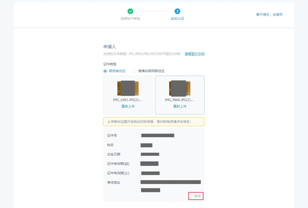Viewport: 308px width, 208px height.
Task: Click the 证件有效期(起) value
Action: click(149, 164)
